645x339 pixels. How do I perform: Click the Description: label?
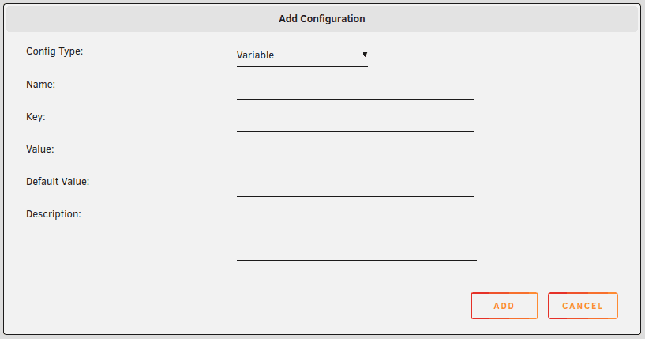(x=54, y=213)
